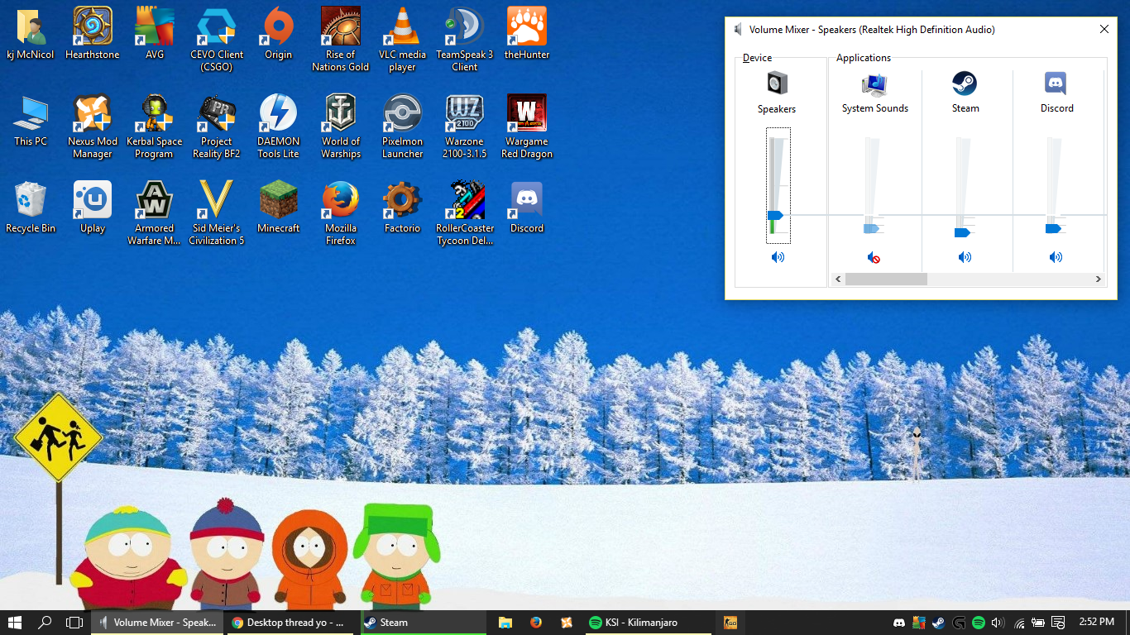The width and height of the screenshot is (1130, 635).
Task: Click the 2:52 PM taskbar clock
Action: click(1095, 622)
